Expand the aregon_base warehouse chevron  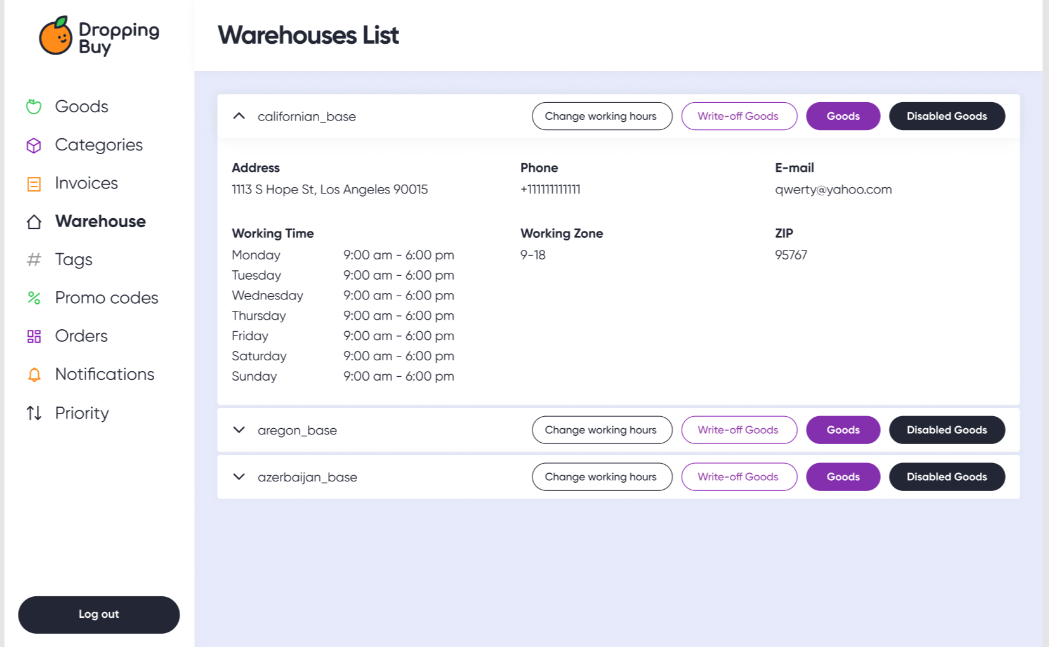(239, 430)
